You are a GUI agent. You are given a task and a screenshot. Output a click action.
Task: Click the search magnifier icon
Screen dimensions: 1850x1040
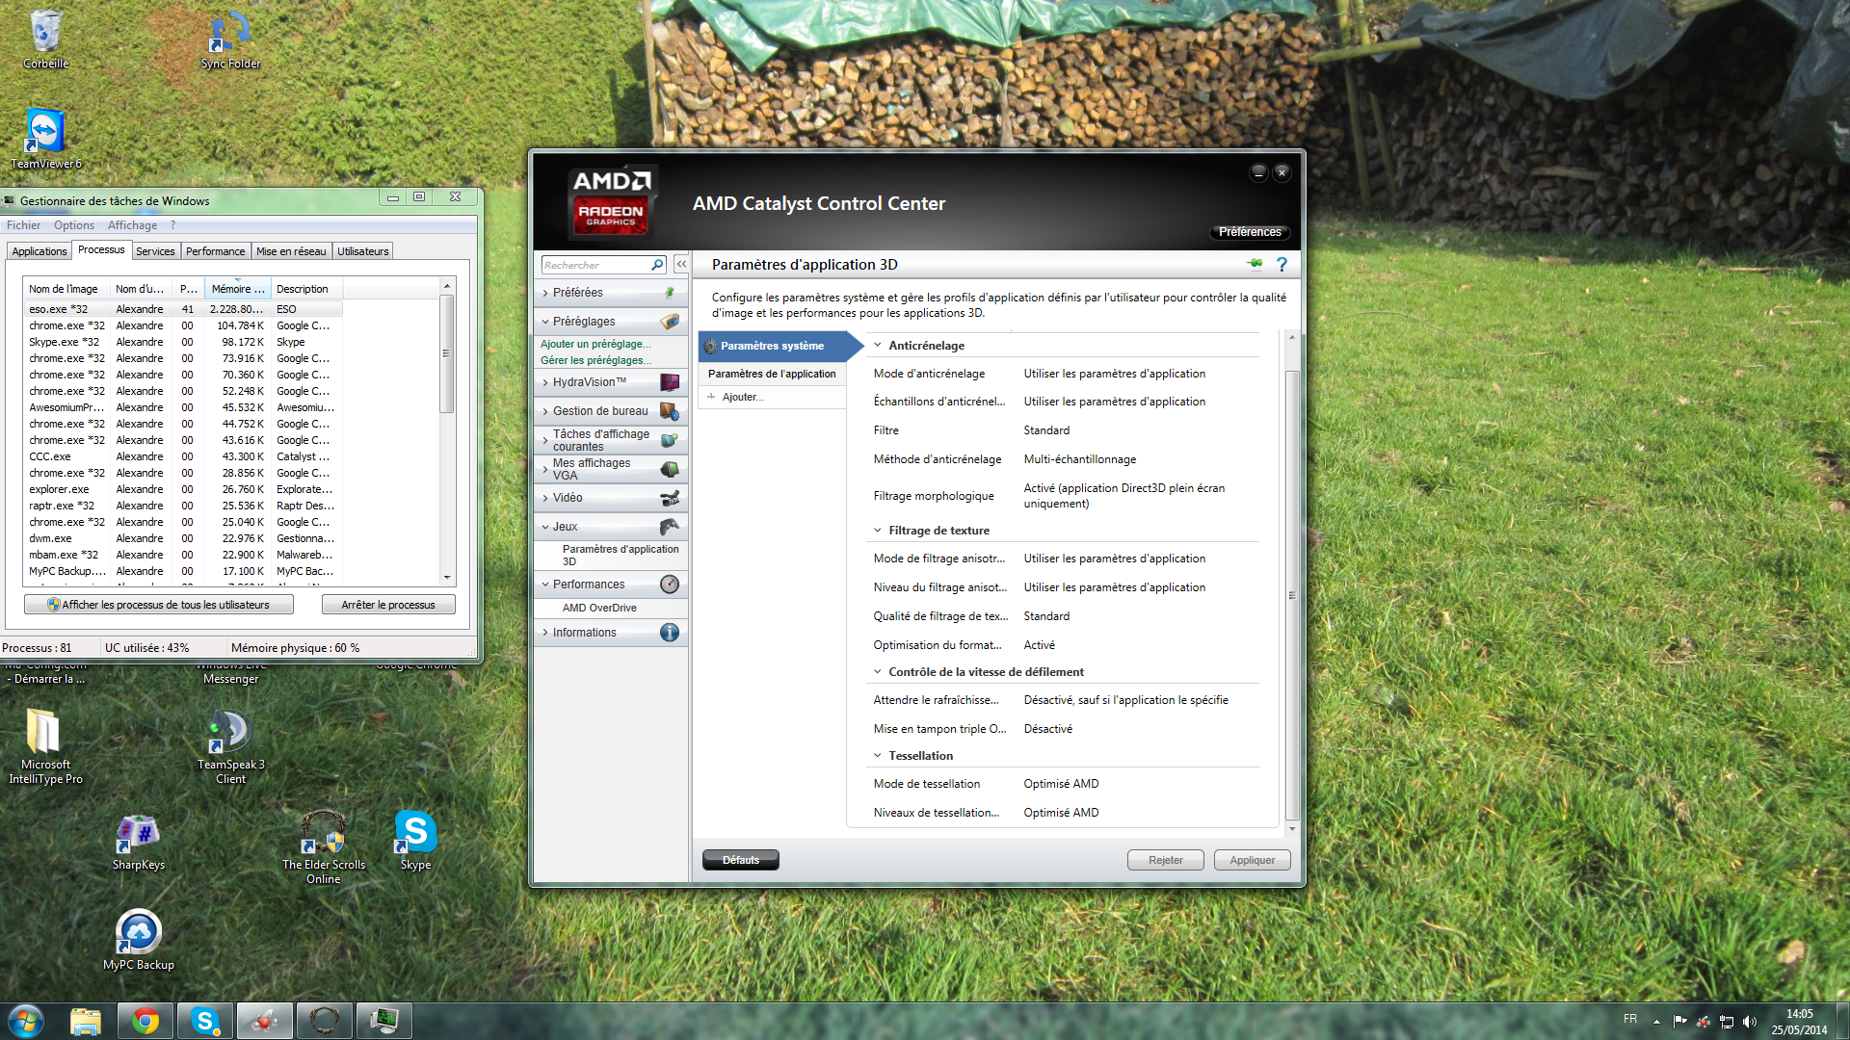(x=657, y=265)
